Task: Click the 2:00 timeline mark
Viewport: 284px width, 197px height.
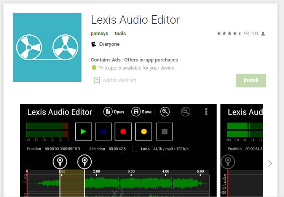Action: [x=97, y=171]
